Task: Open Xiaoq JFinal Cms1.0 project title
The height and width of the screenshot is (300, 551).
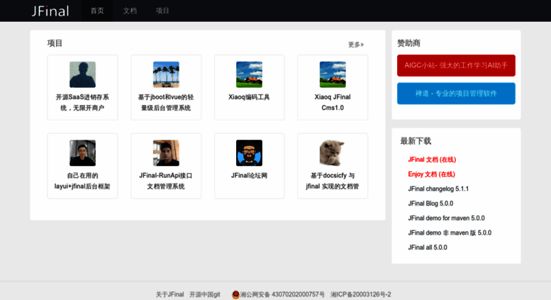Action: coord(333,102)
